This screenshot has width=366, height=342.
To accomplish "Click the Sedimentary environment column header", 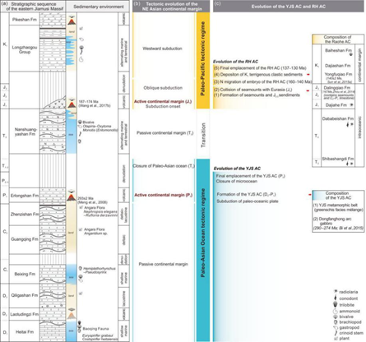I will coord(98,7).
